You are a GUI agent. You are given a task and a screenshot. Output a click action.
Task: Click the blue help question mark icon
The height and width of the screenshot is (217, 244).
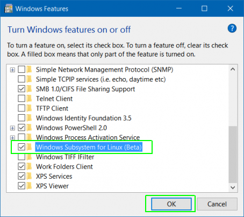(232, 29)
